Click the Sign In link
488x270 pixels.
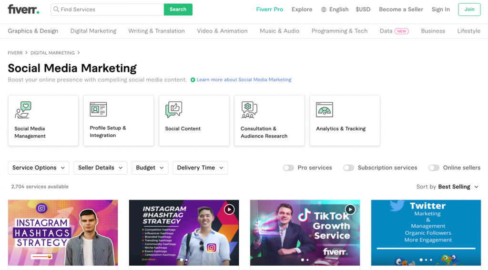441,10
